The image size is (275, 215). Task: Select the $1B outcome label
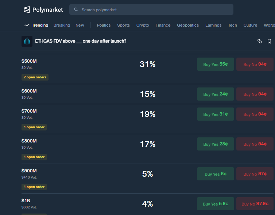click(x=26, y=201)
